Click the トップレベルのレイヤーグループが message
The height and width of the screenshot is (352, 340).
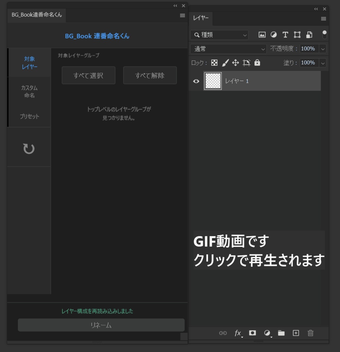(x=119, y=109)
